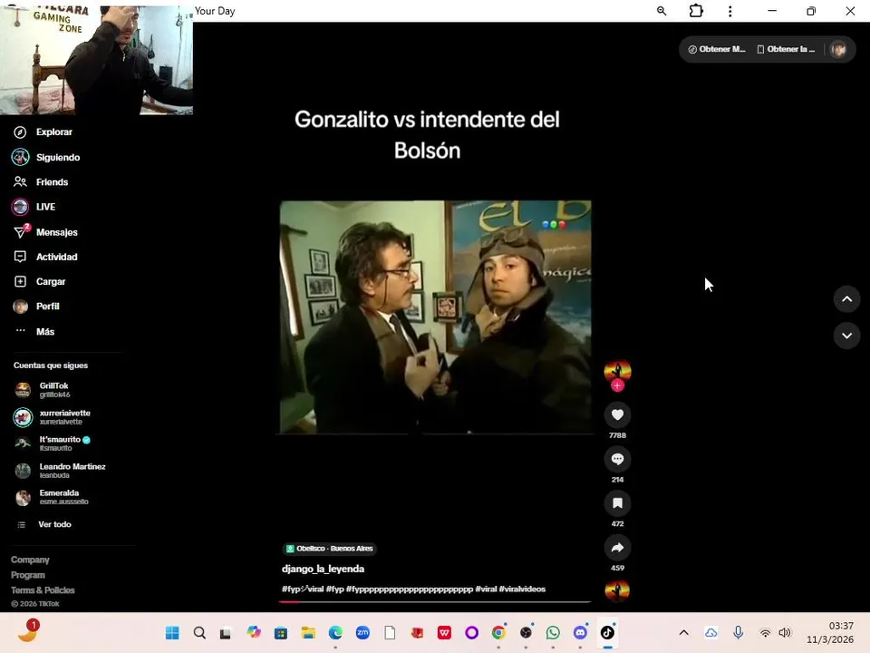Follow creator with plus badge

pyautogui.click(x=617, y=385)
